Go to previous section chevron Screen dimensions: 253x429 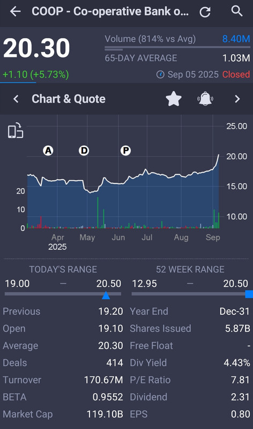tap(16, 99)
